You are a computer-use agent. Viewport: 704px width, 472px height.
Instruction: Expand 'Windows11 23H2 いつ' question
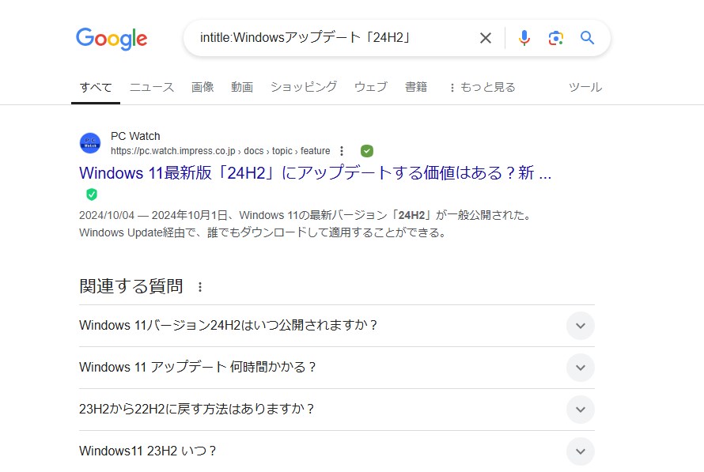coord(580,451)
